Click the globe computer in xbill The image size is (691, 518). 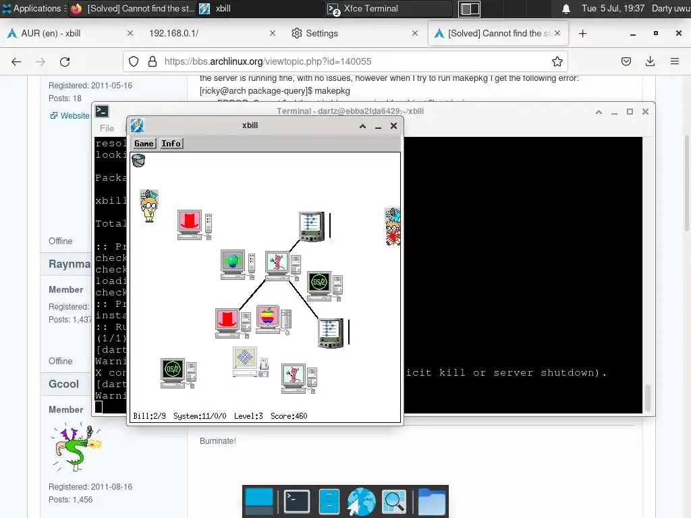[238, 264]
